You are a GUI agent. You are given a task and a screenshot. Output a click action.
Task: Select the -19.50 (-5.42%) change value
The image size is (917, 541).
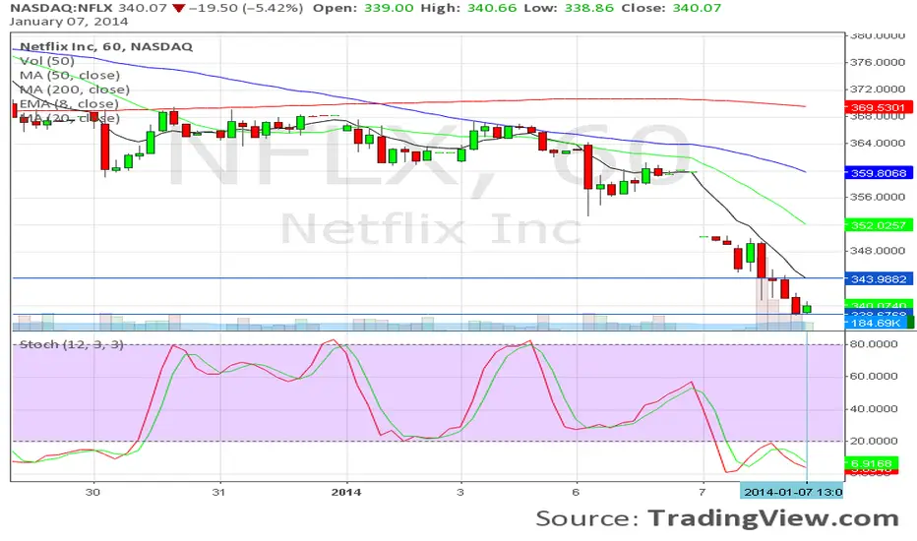coord(246,8)
